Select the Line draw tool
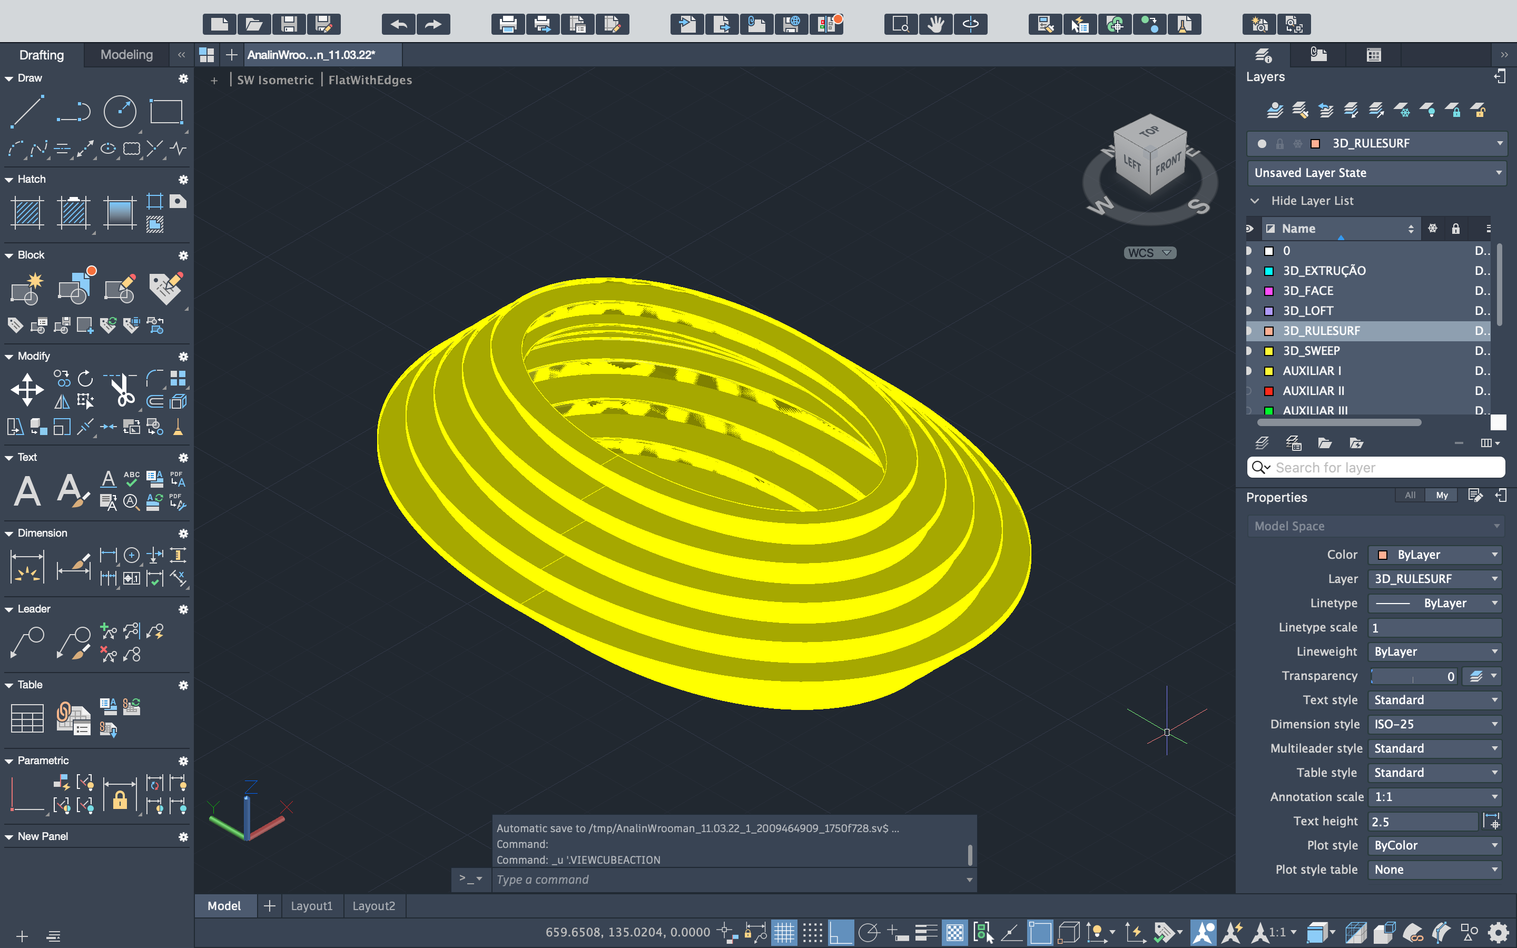 click(x=27, y=113)
